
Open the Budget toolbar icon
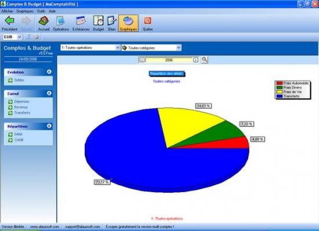[99, 20]
